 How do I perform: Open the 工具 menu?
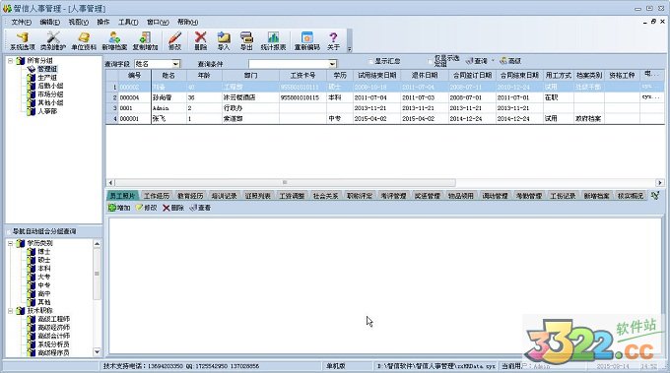pyautogui.click(x=128, y=22)
